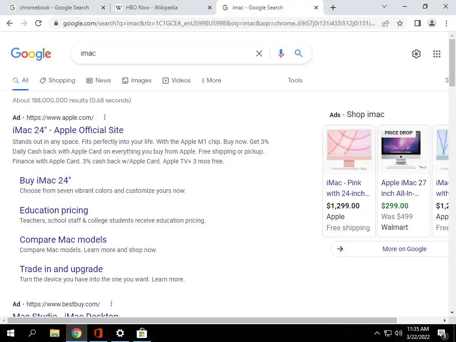456x342 pixels.
Task: Click the address bar URL
Action: tap(219, 23)
